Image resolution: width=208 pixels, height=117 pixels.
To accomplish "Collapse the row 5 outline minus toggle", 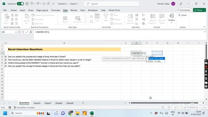I will coord(6,60).
